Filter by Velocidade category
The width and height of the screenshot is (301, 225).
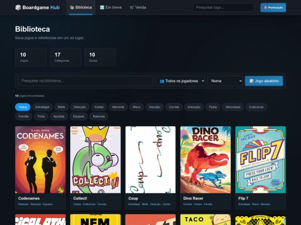pos(233,107)
